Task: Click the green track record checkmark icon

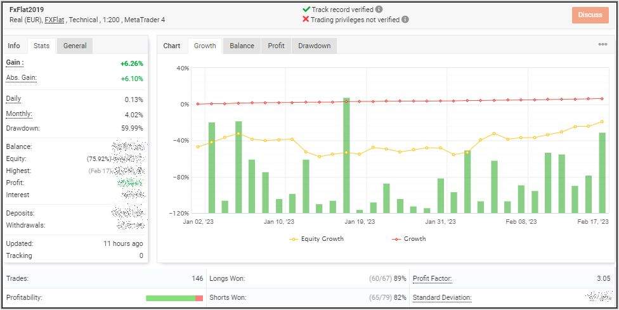Action: tap(306, 10)
